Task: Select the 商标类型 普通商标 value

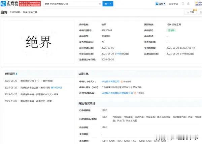Action: point(106,36)
